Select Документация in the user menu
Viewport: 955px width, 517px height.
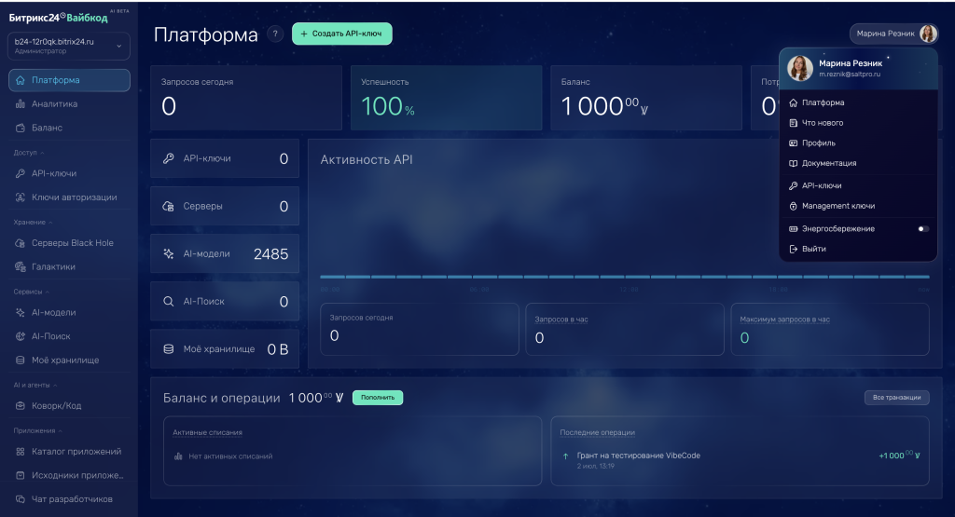(828, 163)
